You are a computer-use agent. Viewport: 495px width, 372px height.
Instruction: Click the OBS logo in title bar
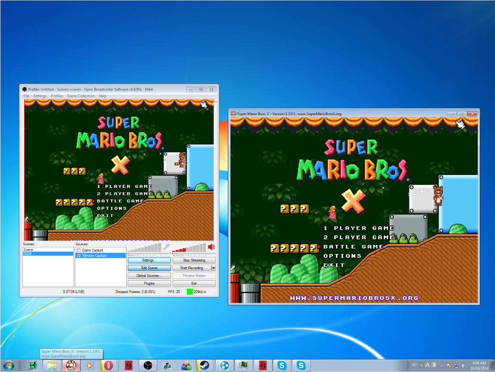coord(25,89)
